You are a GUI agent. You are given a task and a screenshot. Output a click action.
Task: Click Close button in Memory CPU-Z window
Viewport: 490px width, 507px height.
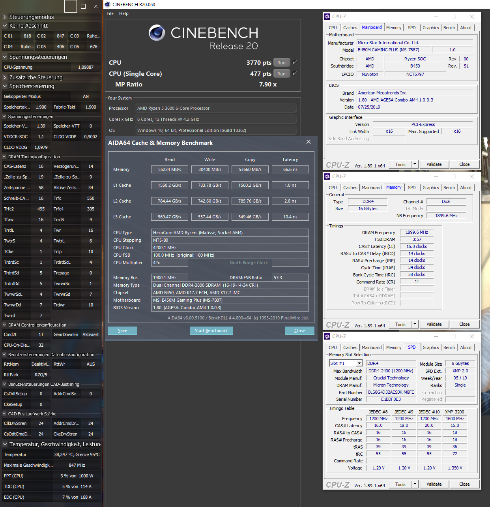464,324
